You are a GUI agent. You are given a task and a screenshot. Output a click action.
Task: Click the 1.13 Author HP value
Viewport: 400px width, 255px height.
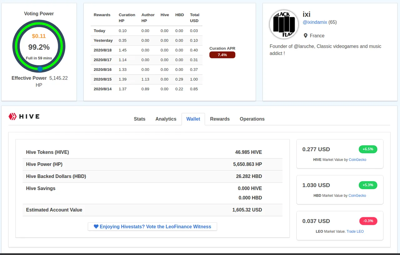click(145, 79)
